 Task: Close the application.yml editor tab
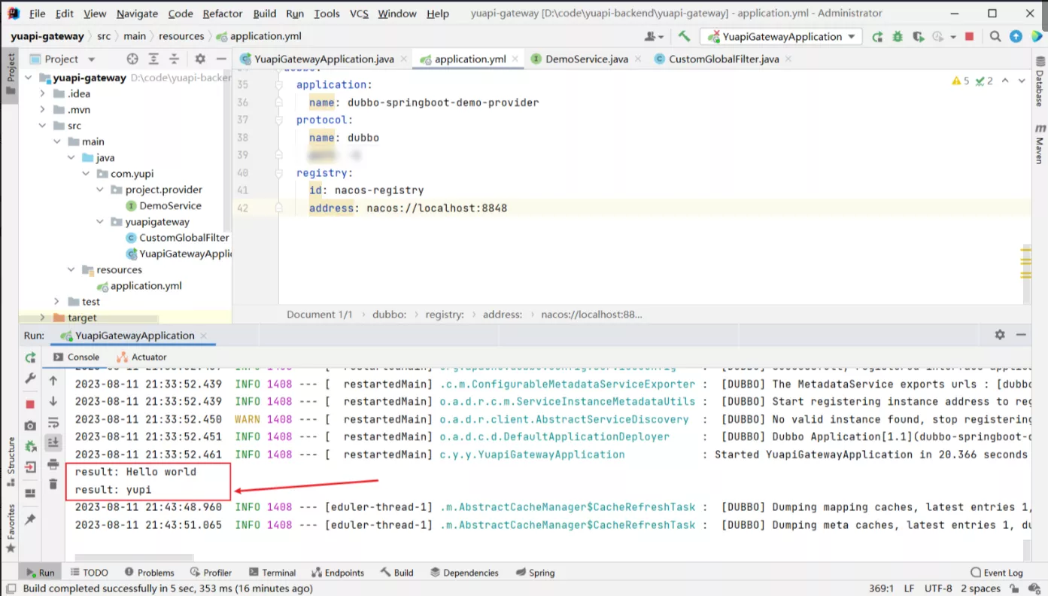[516, 59]
